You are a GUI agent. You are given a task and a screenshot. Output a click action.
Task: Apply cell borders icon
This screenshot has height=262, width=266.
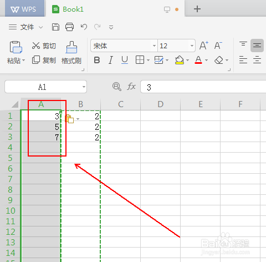tap(140, 60)
